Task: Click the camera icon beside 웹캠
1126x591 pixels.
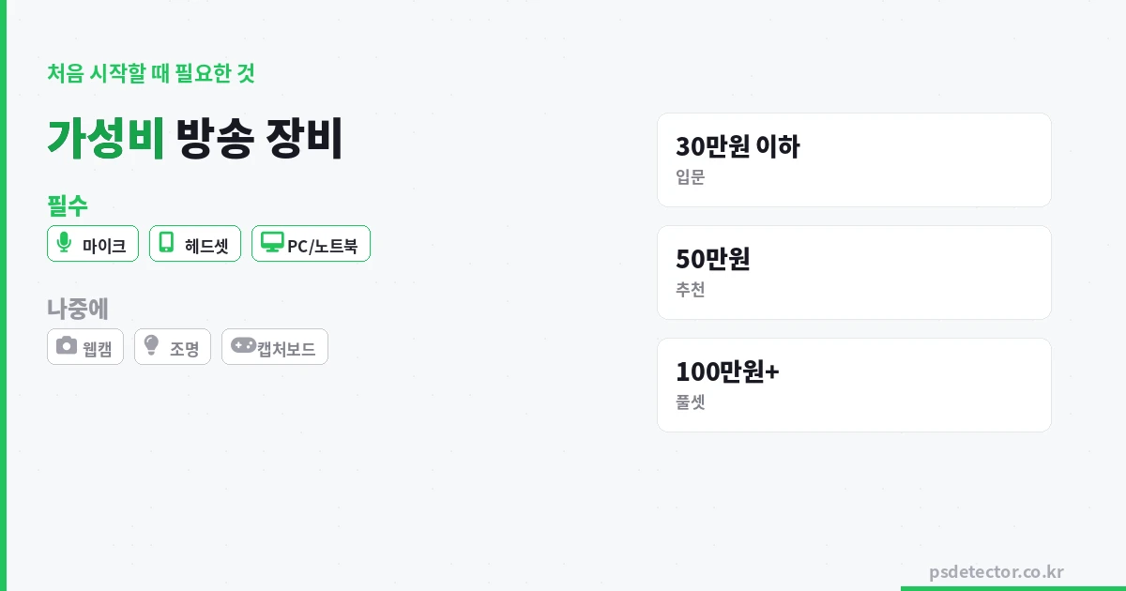Action: tap(66, 346)
